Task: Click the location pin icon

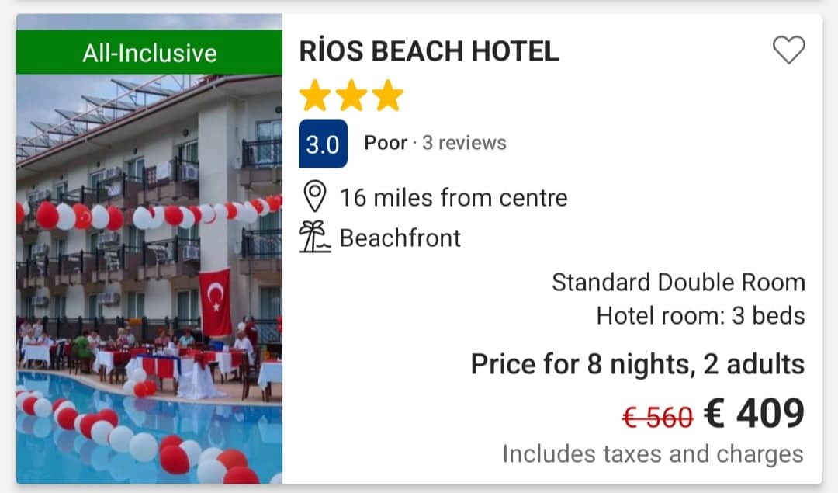Action: pyautogui.click(x=314, y=197)
